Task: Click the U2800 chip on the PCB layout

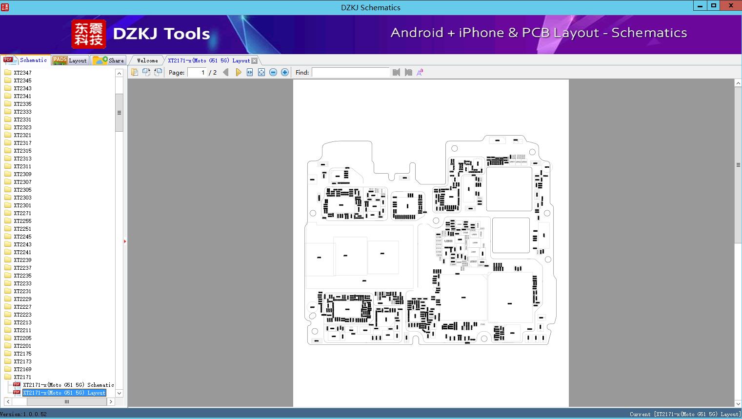Action: [x=448, y=241]
